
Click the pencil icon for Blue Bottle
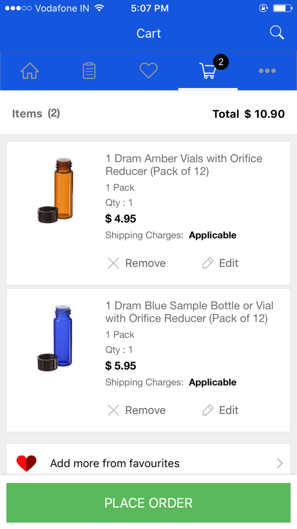[208, 410]
